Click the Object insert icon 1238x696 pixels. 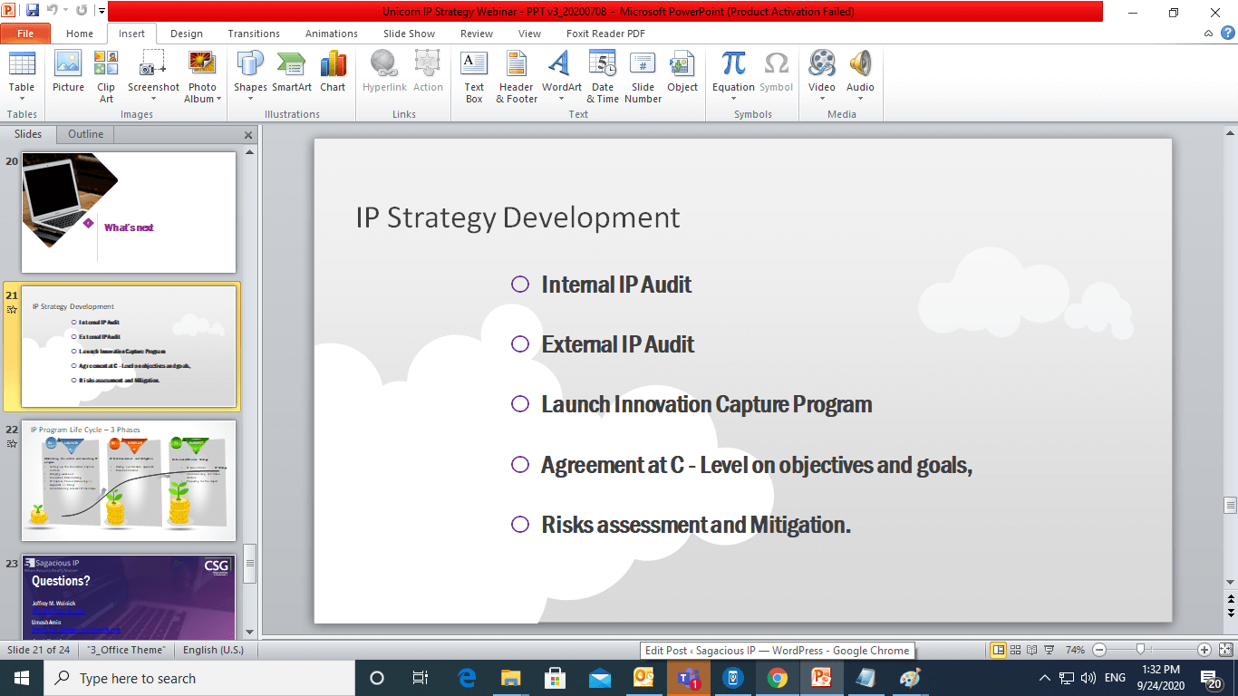pos(682,72)
